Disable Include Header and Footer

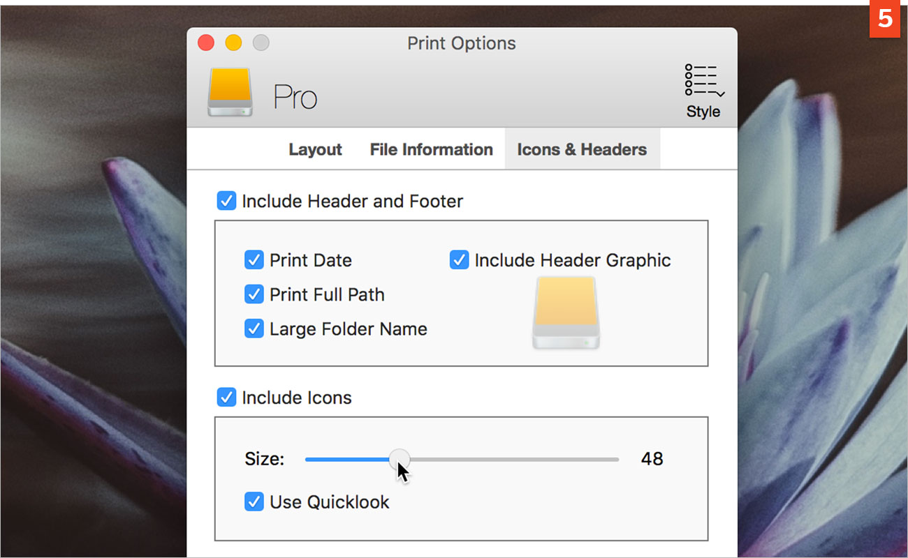226,202
